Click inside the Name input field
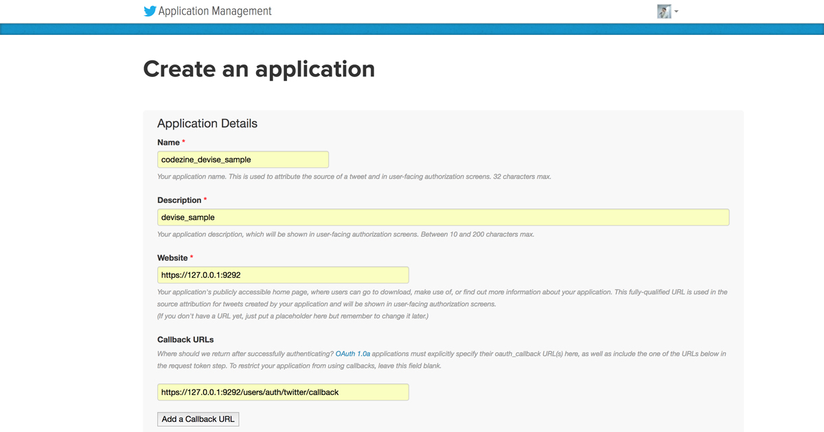 click(242, 158)
